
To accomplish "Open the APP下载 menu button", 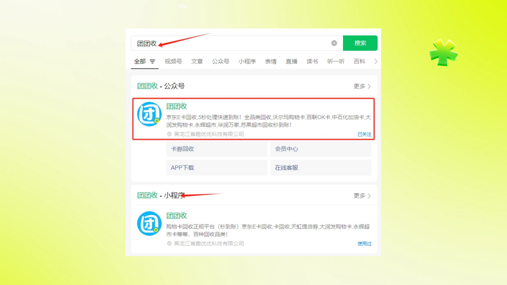I will (x=217, y=167).
